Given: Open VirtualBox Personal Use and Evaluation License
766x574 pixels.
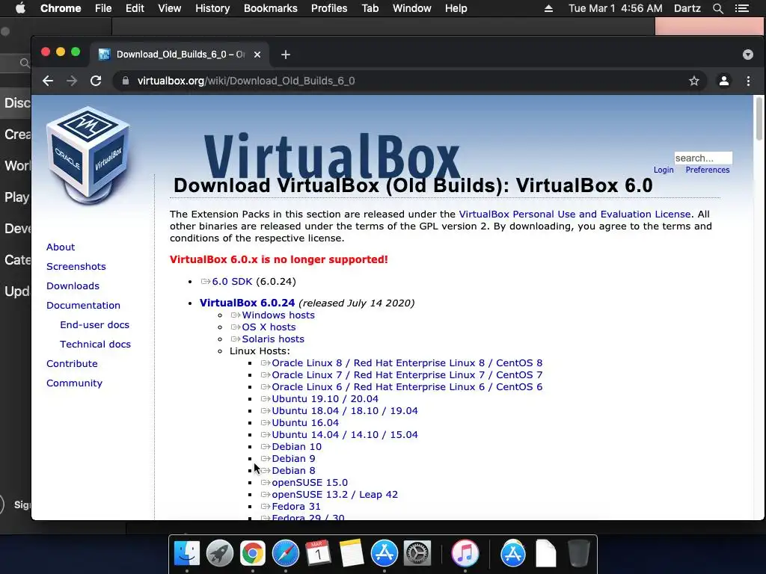Looking at the screenshot, I should tap(574, 215).
